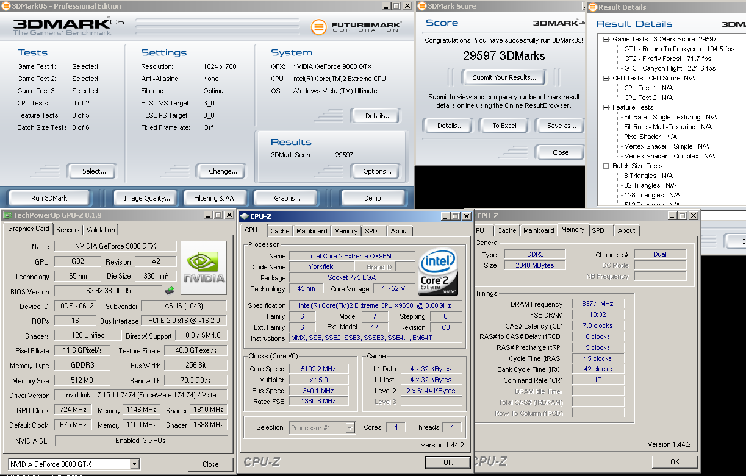Export results with To Excel button
This screenshot has height=476, width=746.
504,126
